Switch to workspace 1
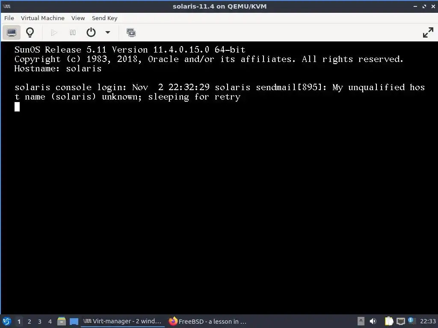Viewport: 438px width, 328px height. pyautogui.click(x=19, y=322)
